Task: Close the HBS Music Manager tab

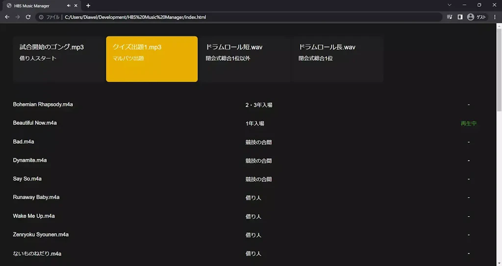Action: [x=76, y=5]
